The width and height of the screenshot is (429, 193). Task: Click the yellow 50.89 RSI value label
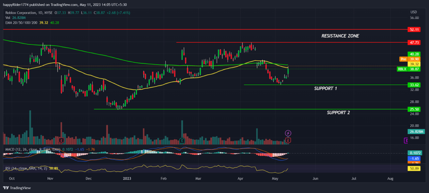click(413, 169)
